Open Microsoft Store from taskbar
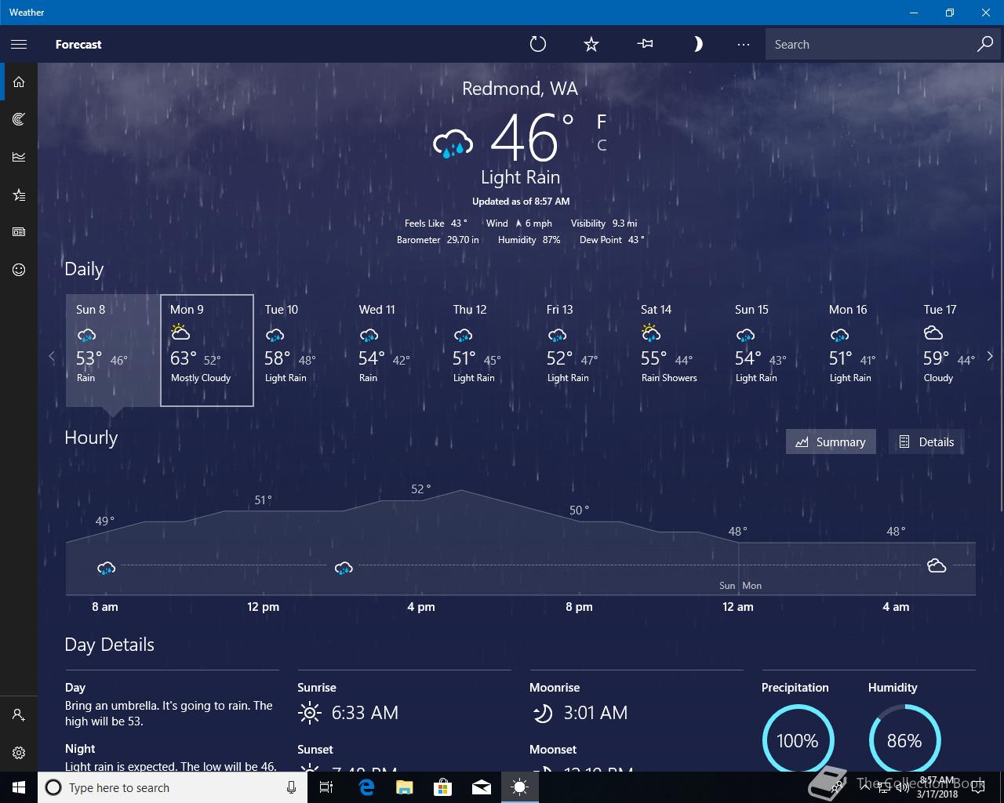 pyautogui.click(x=443, y=787)
